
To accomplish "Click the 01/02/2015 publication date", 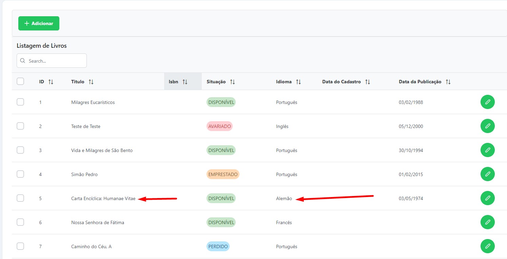I will click(x=411, y=174).
